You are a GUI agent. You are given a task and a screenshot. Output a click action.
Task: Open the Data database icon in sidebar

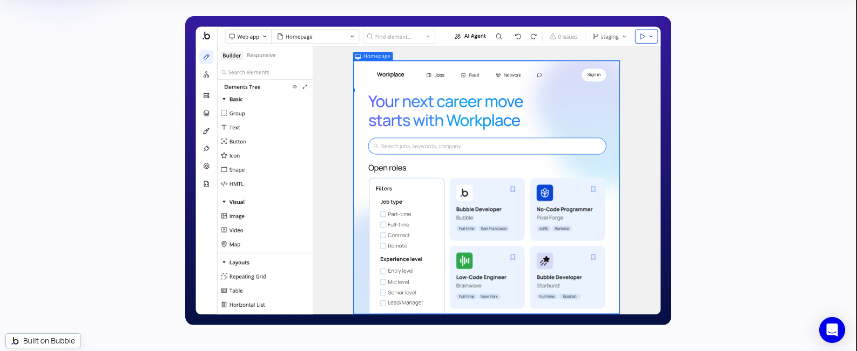click(x=206, y=114)
